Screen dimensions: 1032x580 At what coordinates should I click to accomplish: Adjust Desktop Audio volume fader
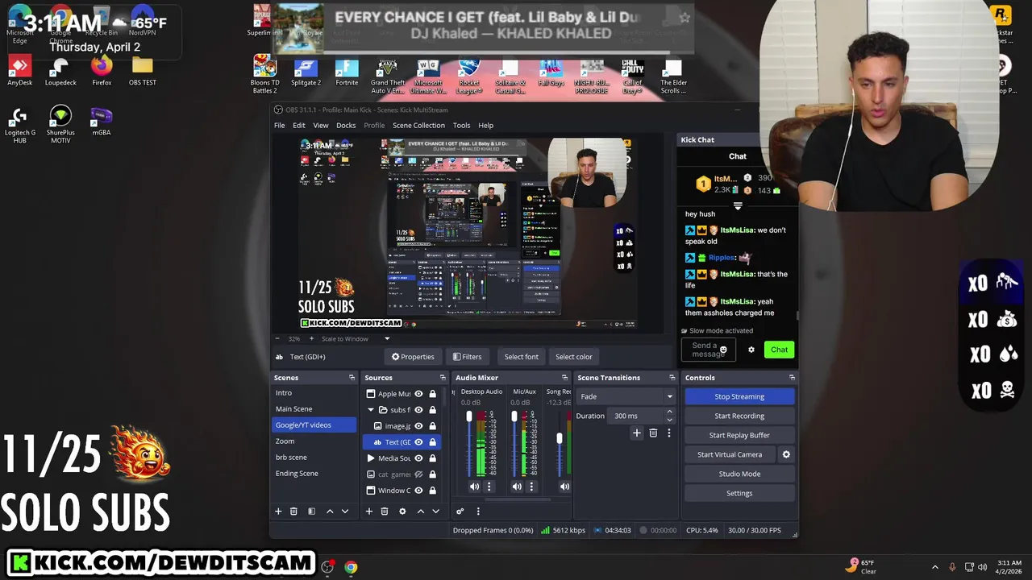coord(469,416)
